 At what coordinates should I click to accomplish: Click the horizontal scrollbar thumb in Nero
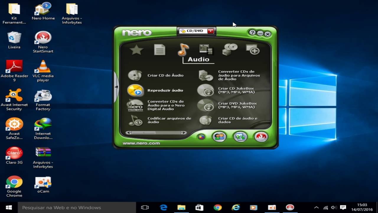(x=144, y=133)
